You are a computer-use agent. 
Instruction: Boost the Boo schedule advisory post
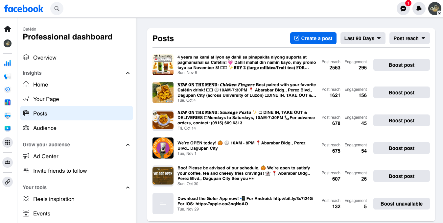click(x=402, y=176)
